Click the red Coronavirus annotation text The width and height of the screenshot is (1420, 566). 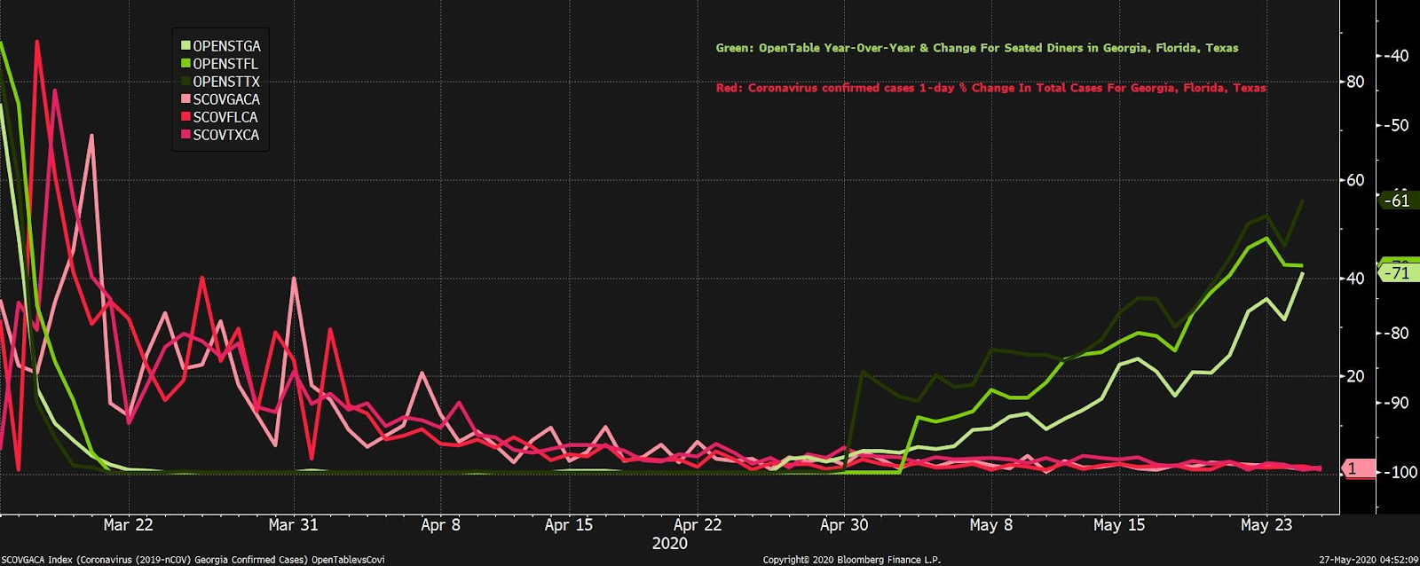click(x=991, y=88)
